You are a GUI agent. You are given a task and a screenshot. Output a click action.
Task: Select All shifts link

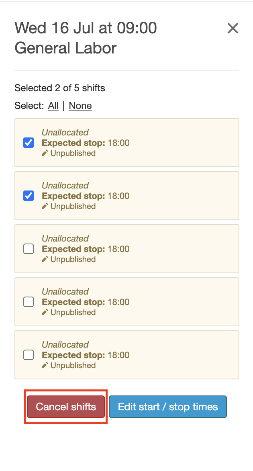[x=53, y=106]
